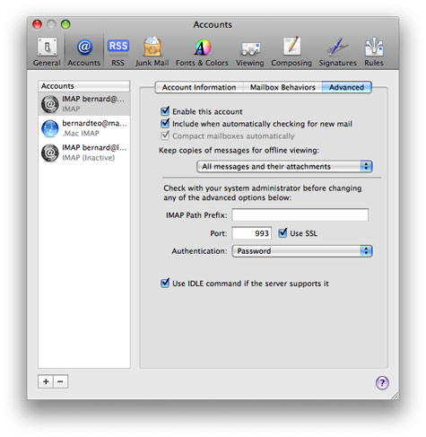Open the offline message copies dropdown
The height and width of the screenshot is (437, 426).
(284, 166)
